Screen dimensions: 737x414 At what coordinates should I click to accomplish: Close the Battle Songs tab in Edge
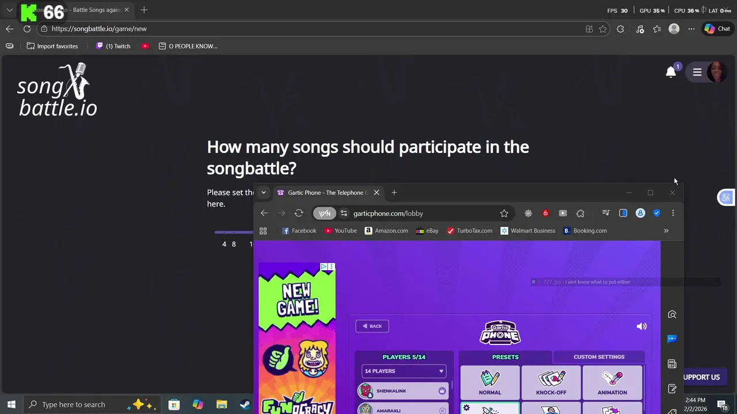(127, 10)
